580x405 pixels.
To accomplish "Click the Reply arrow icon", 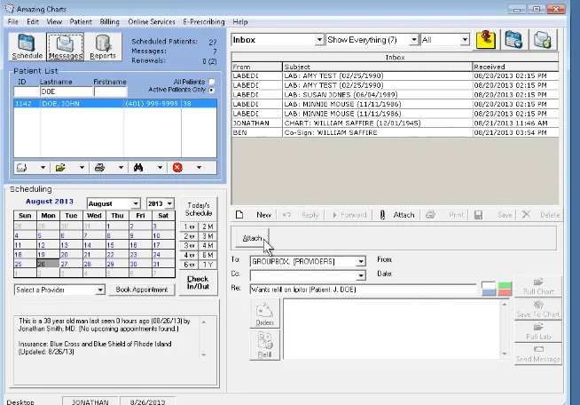I will [286, 215].
